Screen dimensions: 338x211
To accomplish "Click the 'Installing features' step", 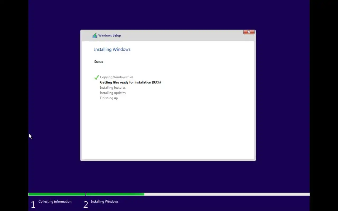I will click(x=113, y=88).
